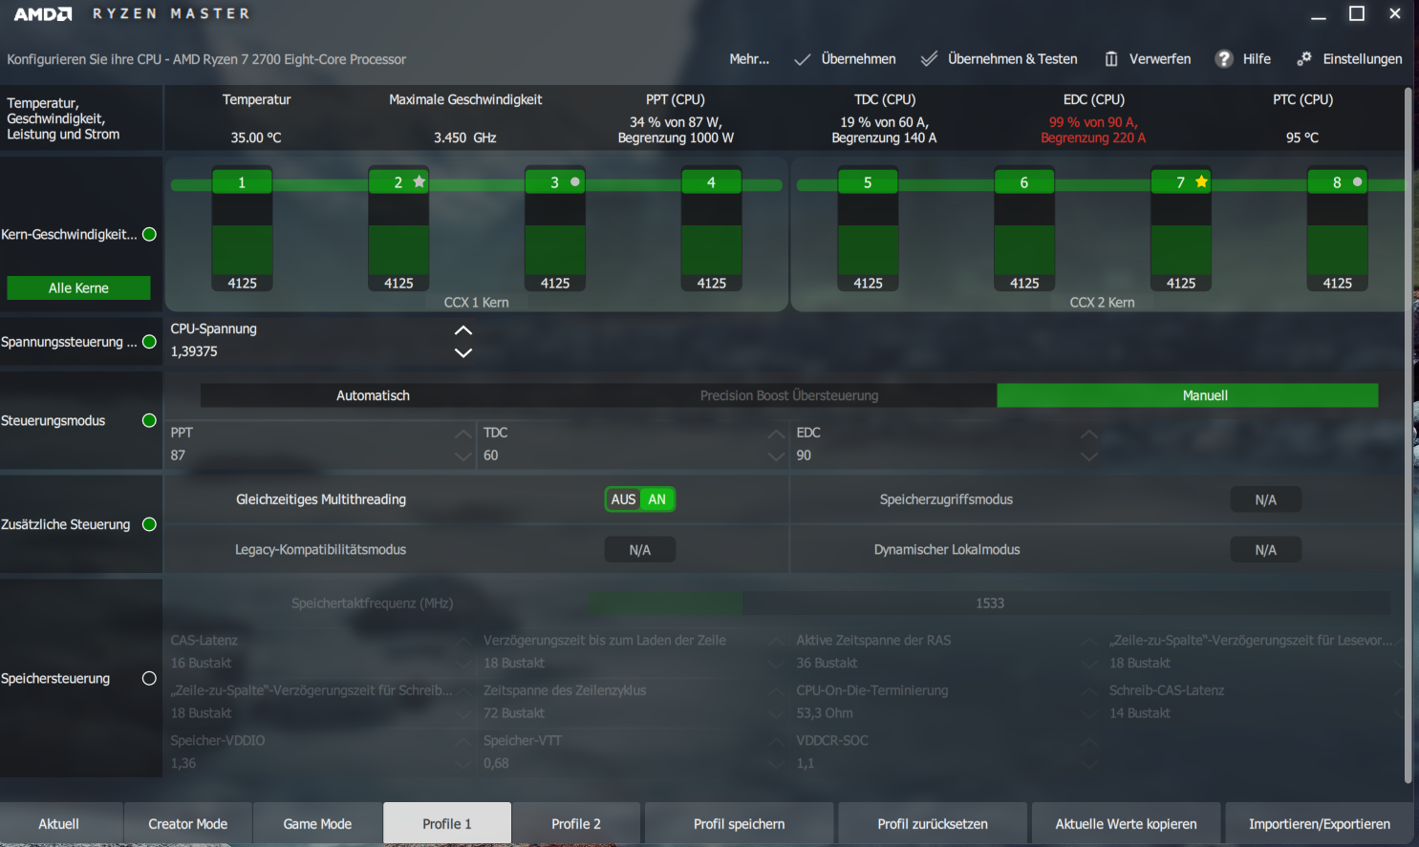Click Maximale Geschwindigkeit 3.450 GHz value

click(465, 138)
